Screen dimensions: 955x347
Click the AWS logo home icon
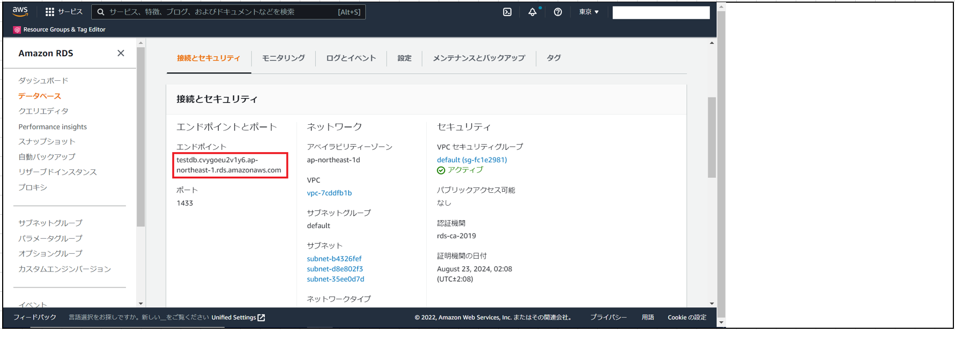pyautogui.click(x=20, y=12)
